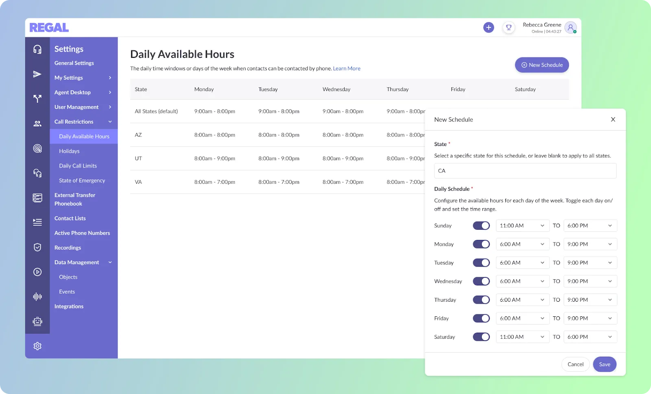Follow the Learn More link
Image resolution: width=651 pixels, height=394 pixels.
[x=347, y=68]
